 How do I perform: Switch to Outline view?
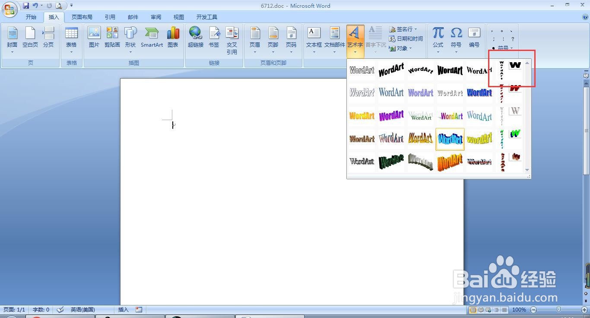tap(497, 310)
